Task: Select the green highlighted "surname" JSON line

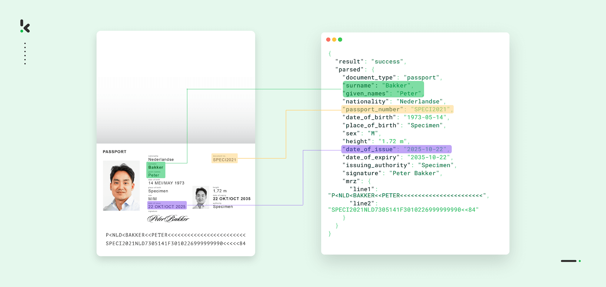Action: (378, 85)
